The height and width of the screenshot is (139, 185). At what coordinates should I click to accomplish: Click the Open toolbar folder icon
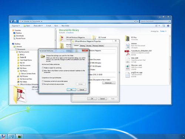pyautogui.click(x=24, y=26)
